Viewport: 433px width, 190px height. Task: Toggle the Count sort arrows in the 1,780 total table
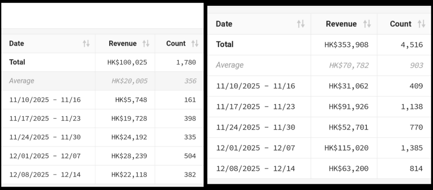click(195, 44)
